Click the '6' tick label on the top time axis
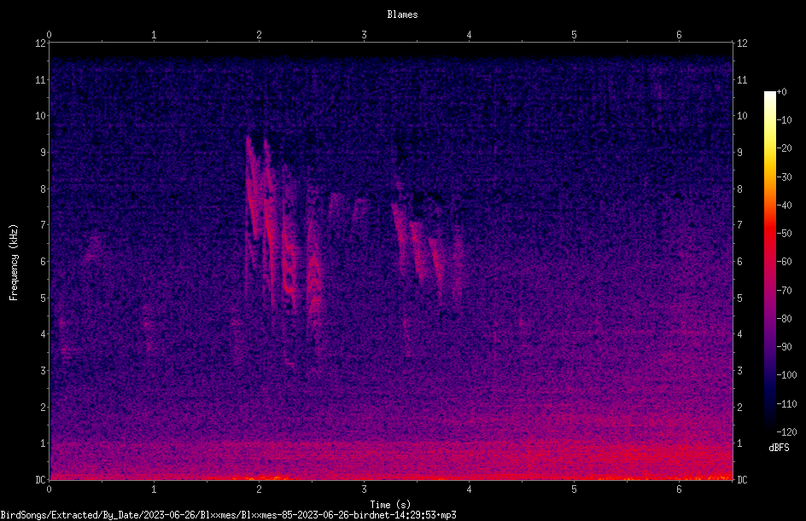806x521 pixels. coord(679,35)
